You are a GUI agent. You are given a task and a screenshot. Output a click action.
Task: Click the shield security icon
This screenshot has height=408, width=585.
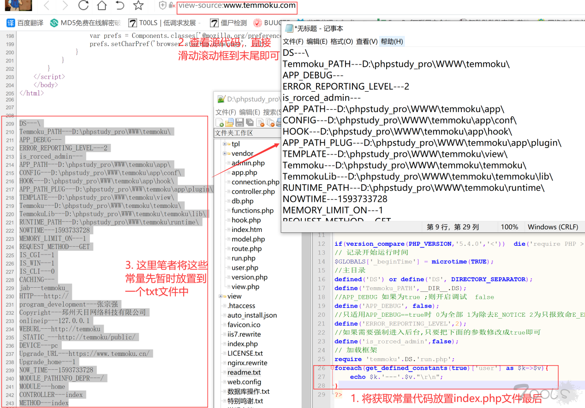click(162, 6)
